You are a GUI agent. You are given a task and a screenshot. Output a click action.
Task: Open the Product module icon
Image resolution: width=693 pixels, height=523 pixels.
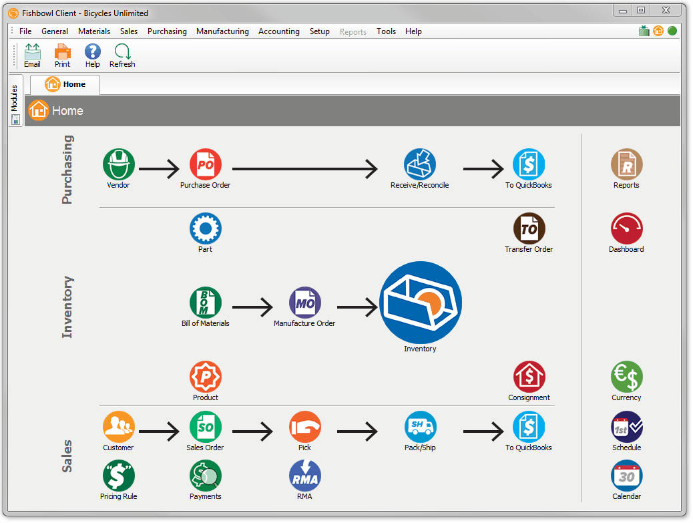[206, 377]
